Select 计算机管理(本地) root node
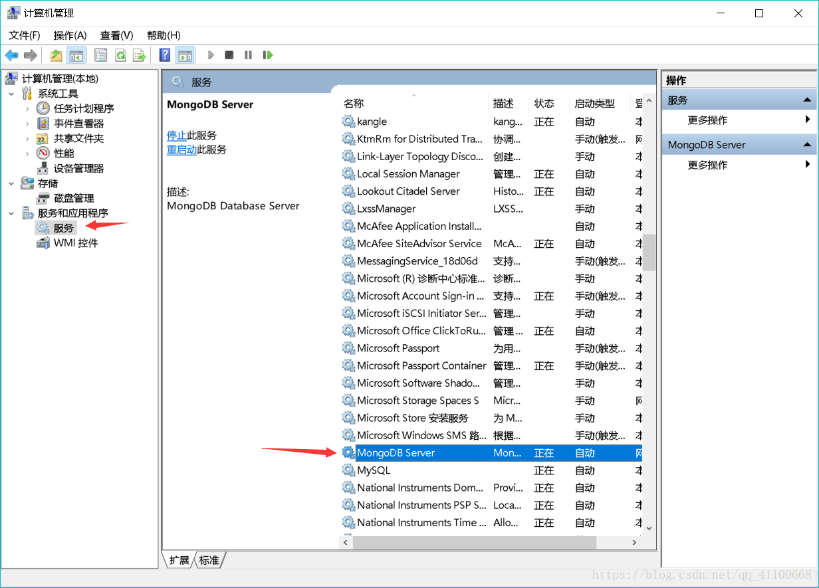This screenshot has width=819, height=588. coord(60,79)
